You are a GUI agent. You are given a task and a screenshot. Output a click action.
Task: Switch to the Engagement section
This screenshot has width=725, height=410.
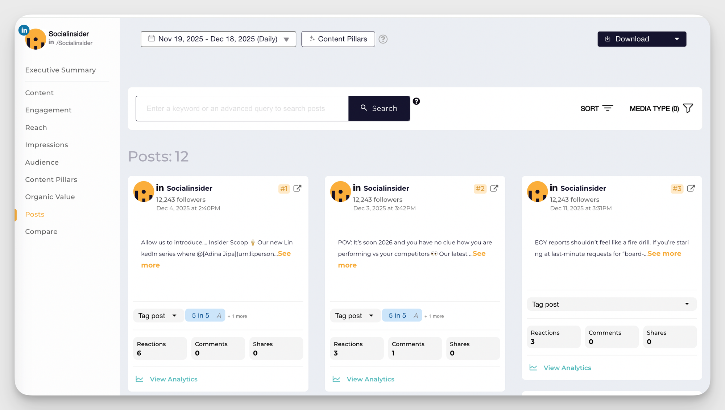(x=48, y=110)
